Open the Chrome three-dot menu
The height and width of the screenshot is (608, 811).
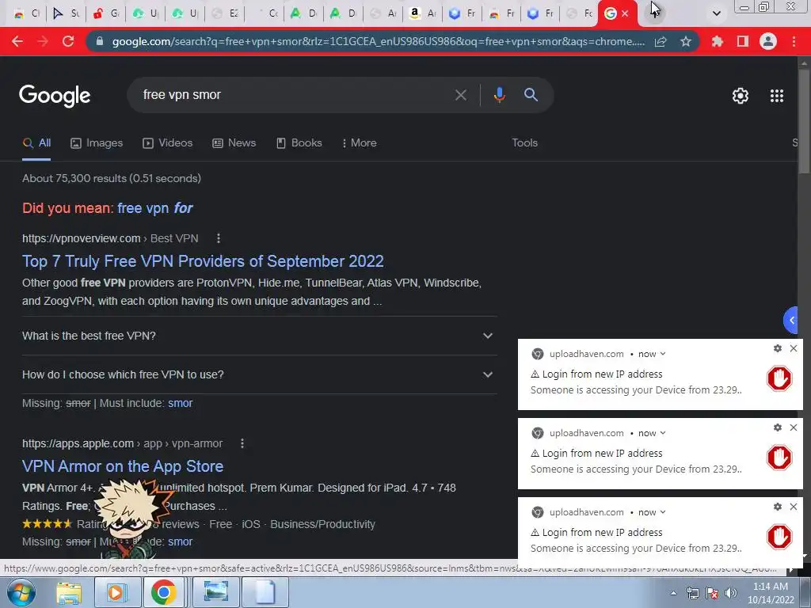pyautogui.click(x=794, y=41)
